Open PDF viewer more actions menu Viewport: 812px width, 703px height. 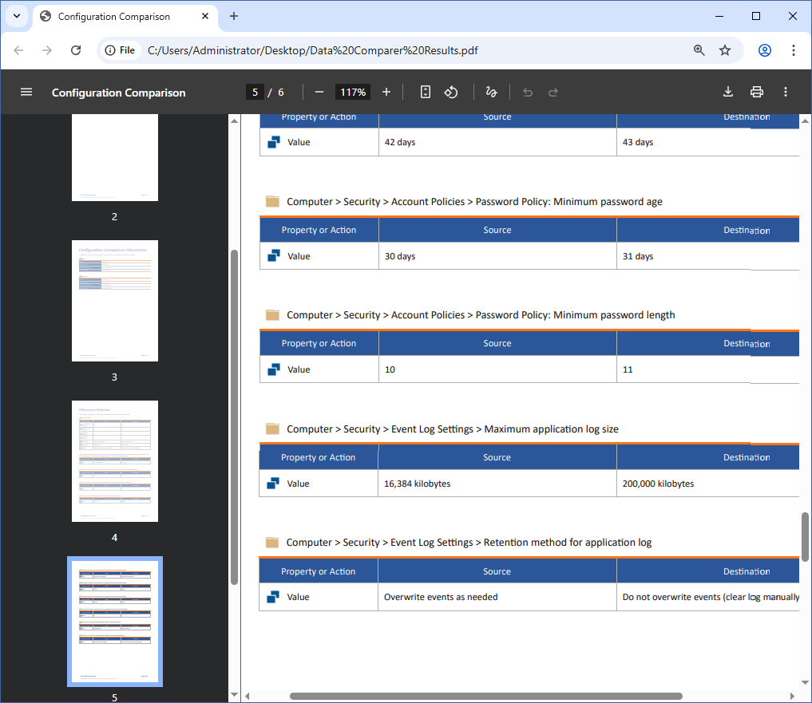(x=786, y=92)
